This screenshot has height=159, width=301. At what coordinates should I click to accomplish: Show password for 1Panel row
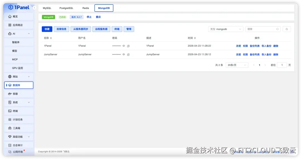pos(124,46)
